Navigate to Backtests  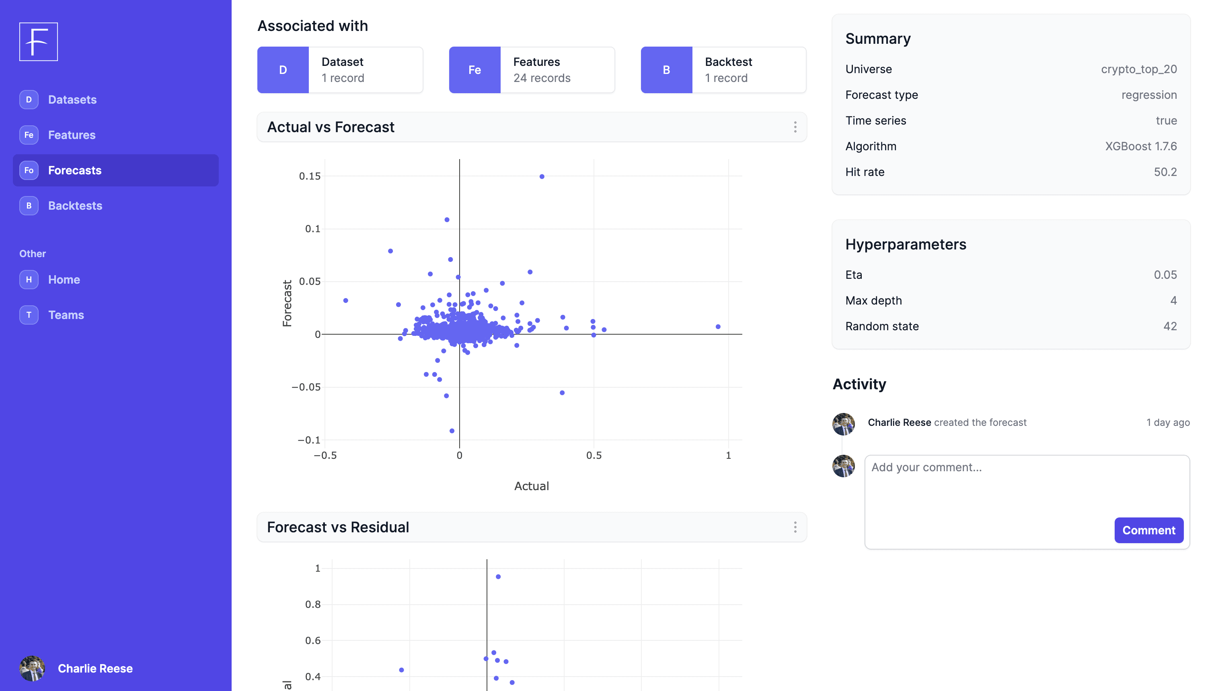(x=116, y=206)
